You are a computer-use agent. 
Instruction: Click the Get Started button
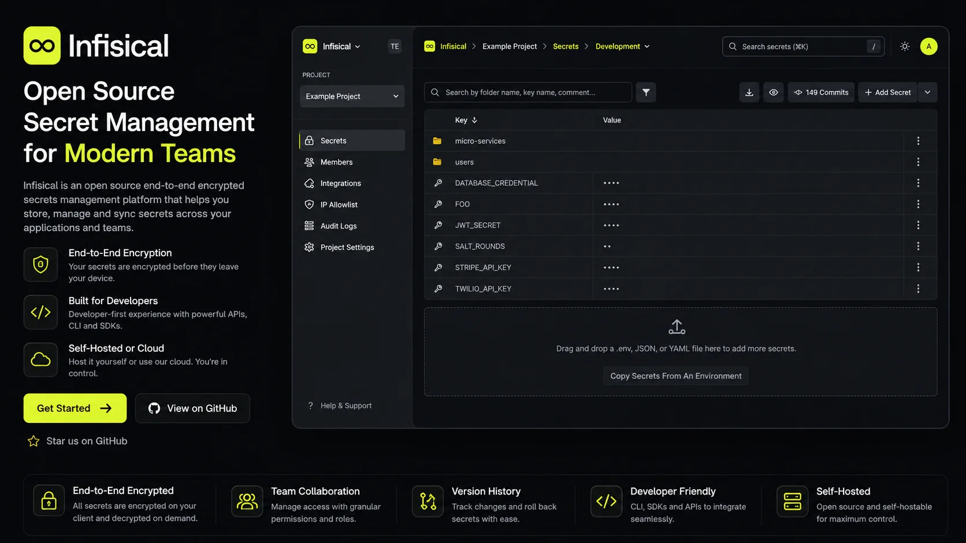tap(75, 408)
